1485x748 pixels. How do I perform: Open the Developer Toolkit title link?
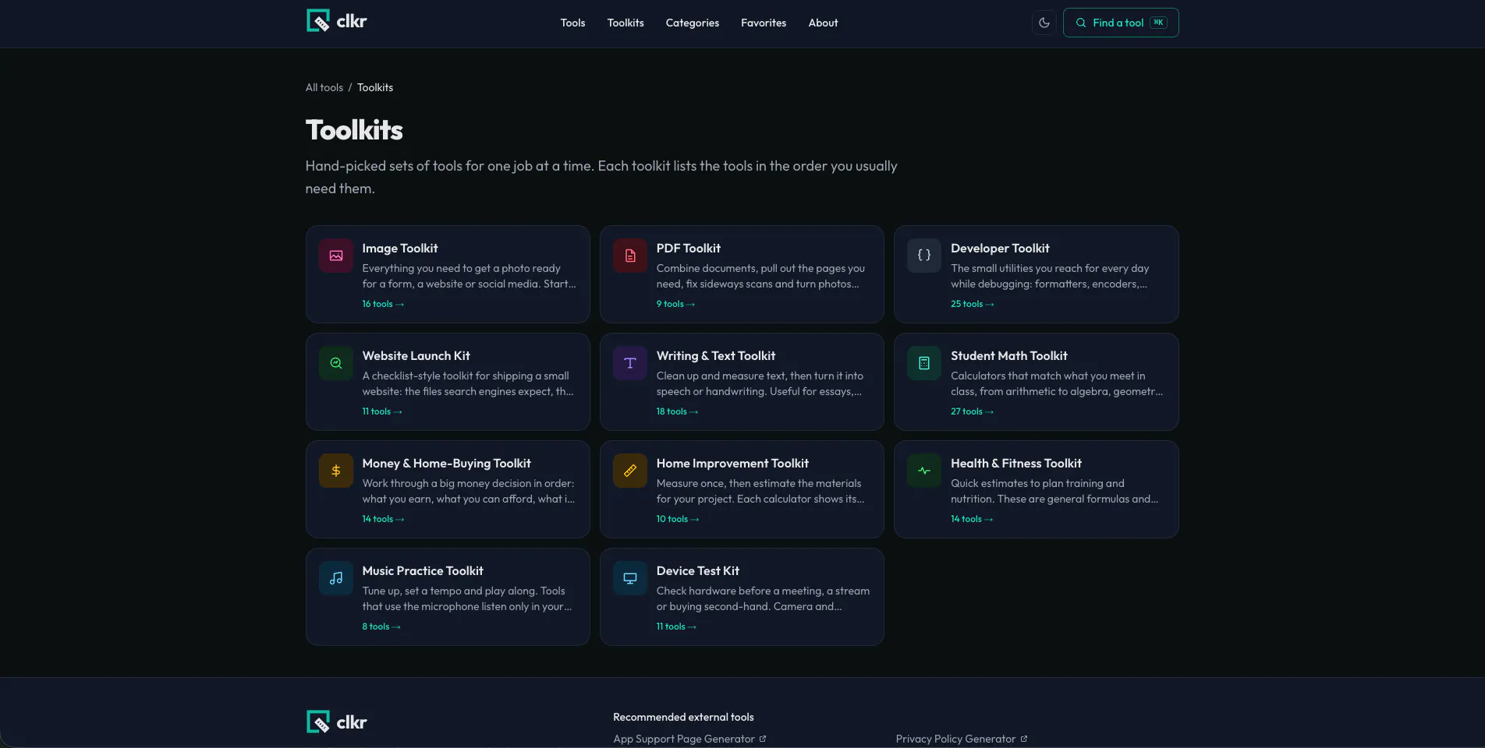tap(1000, 248)
